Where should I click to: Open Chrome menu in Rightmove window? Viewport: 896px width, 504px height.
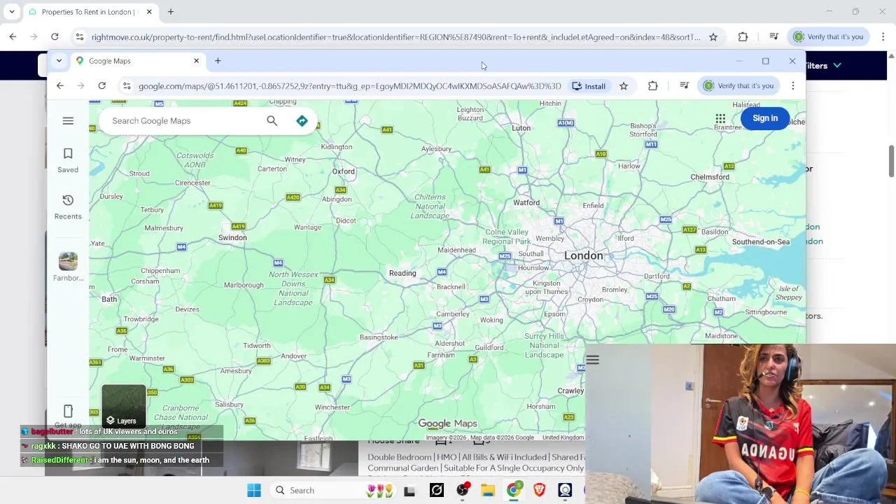pyautogui.click(x=883, y=36)
